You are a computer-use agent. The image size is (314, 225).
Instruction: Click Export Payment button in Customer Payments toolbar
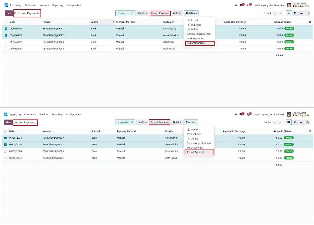point(160,13)
